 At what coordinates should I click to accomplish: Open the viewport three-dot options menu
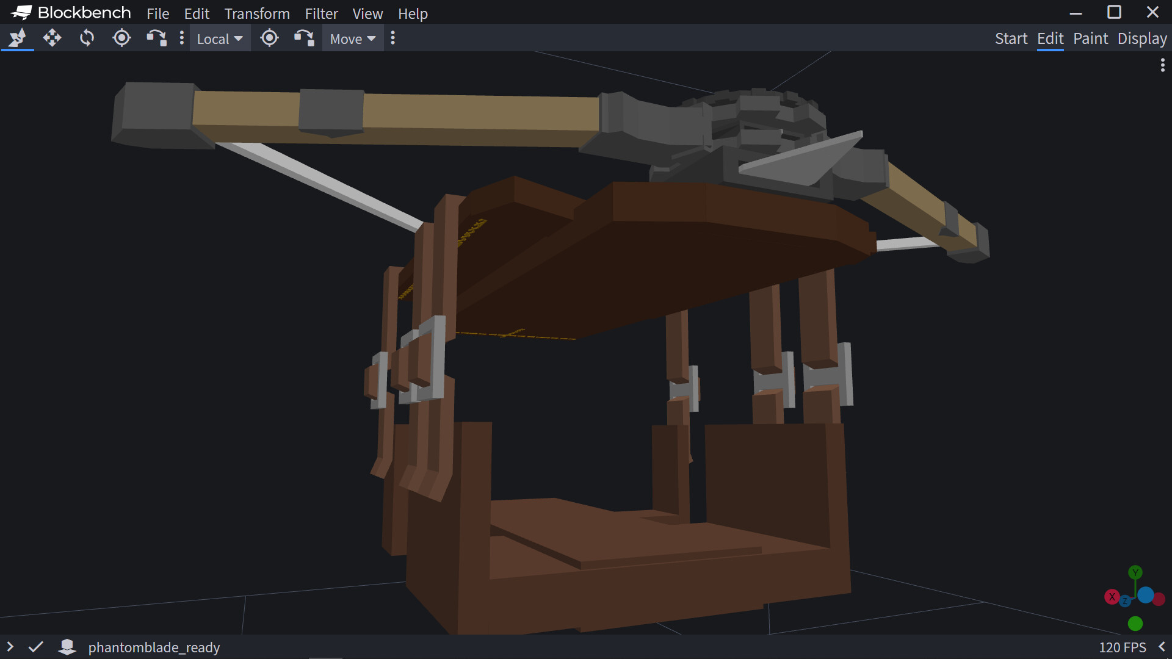coord(1162,65)
